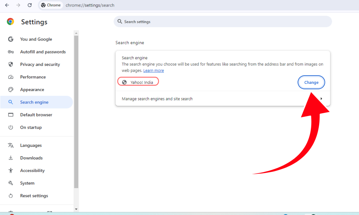
Task: Open You and Google section
Action: pos(37,39)
